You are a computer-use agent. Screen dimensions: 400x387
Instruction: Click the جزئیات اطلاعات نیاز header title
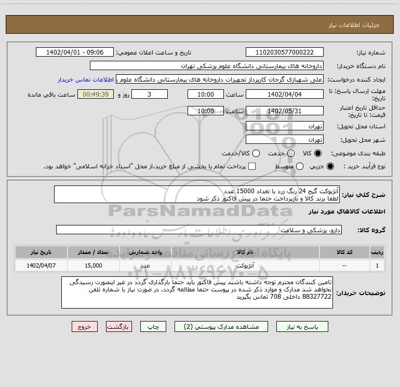coord(354,25)
